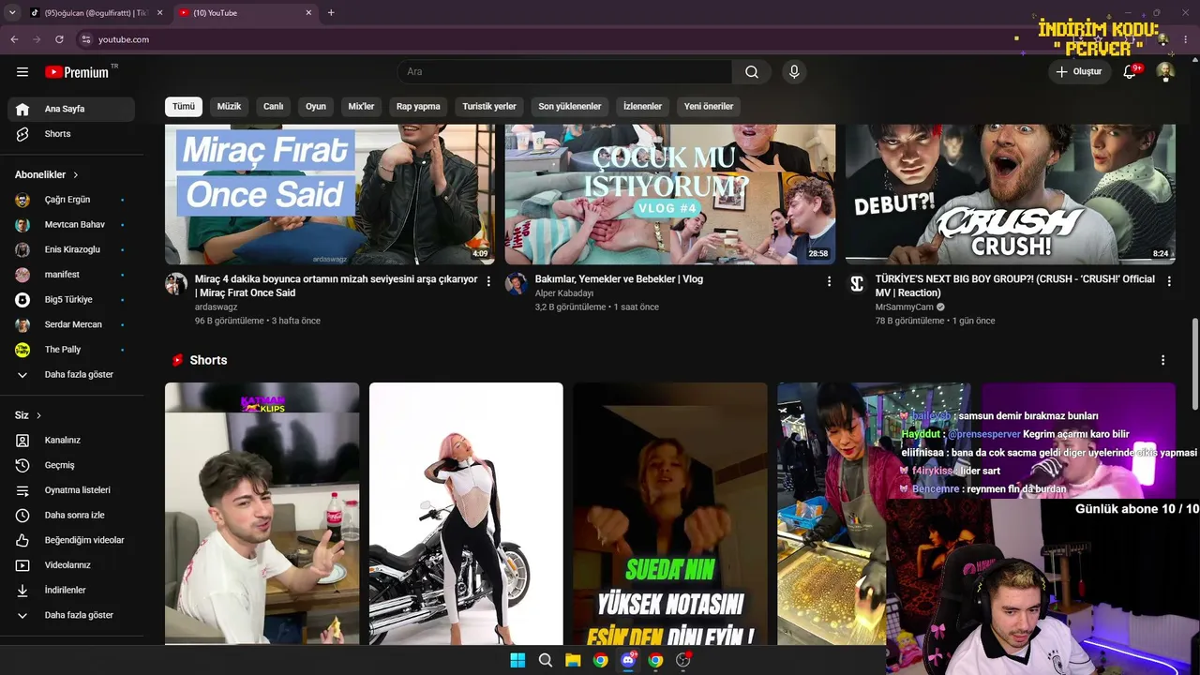The image size is (1200, 675).
Task: View site information next to youtube.com
Action: pyautogui.click(x=85, y=39)
